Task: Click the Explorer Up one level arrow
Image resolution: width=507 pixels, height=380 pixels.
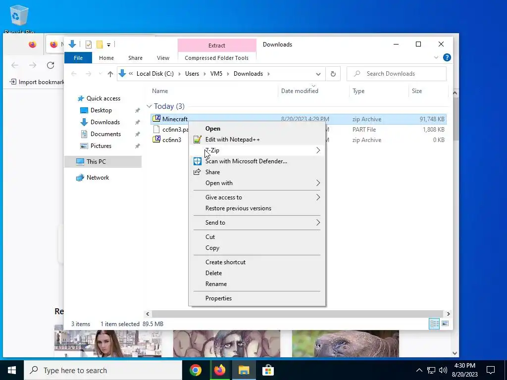Action: click(x=110, y=74)
